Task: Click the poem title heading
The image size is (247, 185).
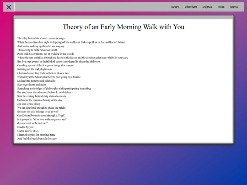Action: coord(123,27)
